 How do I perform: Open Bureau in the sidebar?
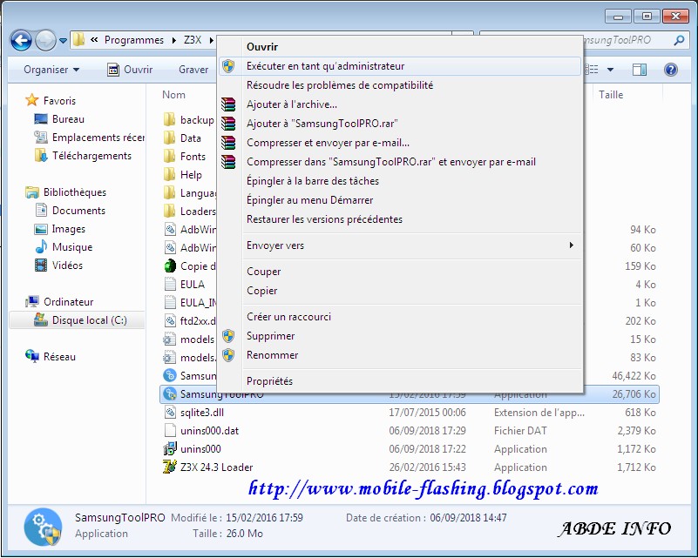68,118
